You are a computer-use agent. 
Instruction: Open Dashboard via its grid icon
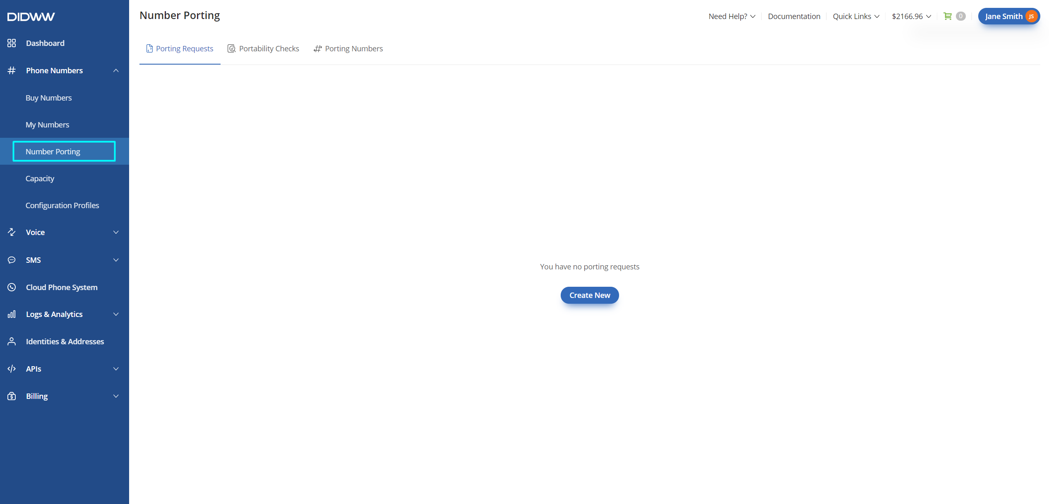coord(12,43)
